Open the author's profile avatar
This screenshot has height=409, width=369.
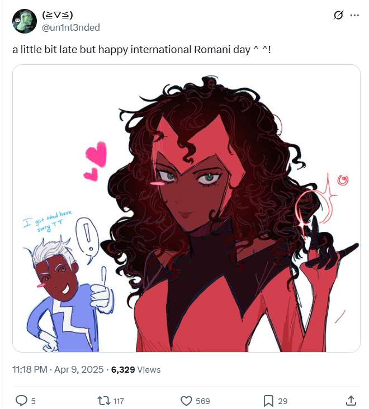point(25,21)
